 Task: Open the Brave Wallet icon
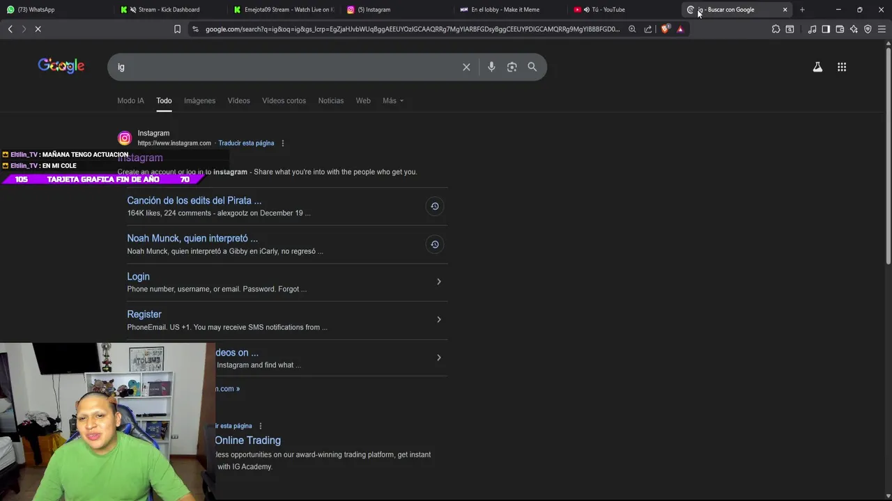[840, 29]
